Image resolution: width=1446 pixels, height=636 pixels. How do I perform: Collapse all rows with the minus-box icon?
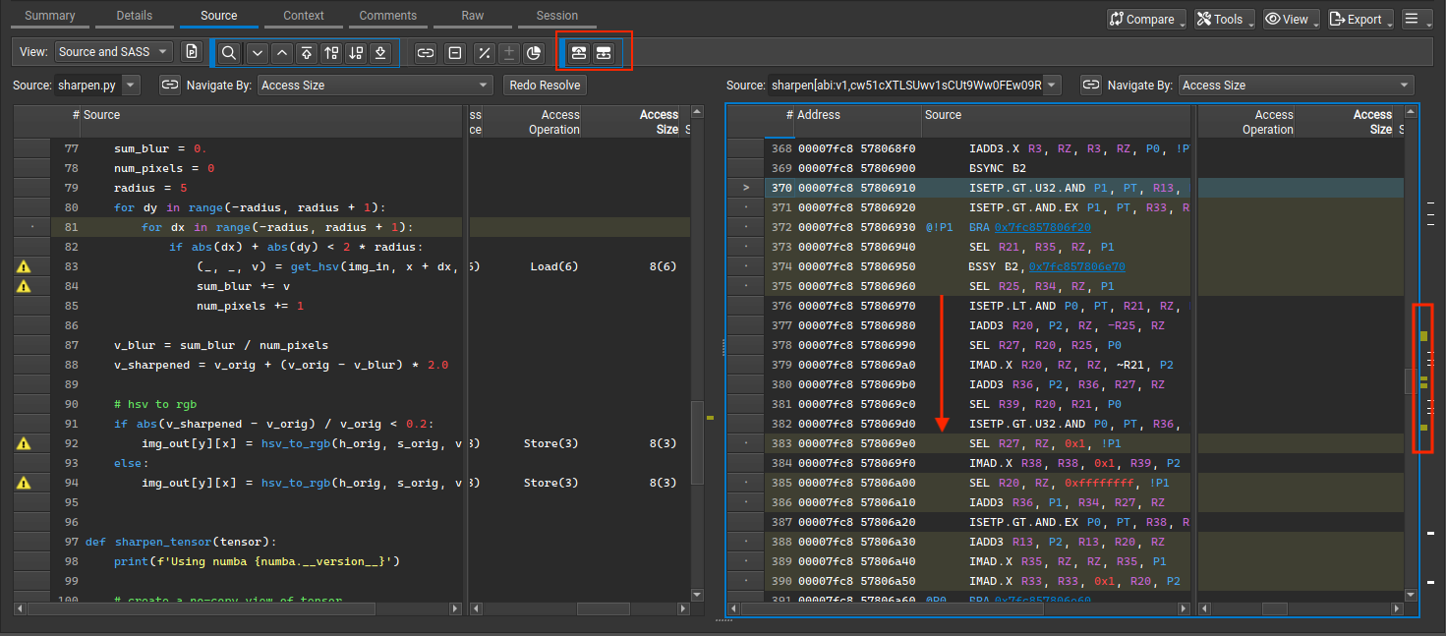(453, 52)
